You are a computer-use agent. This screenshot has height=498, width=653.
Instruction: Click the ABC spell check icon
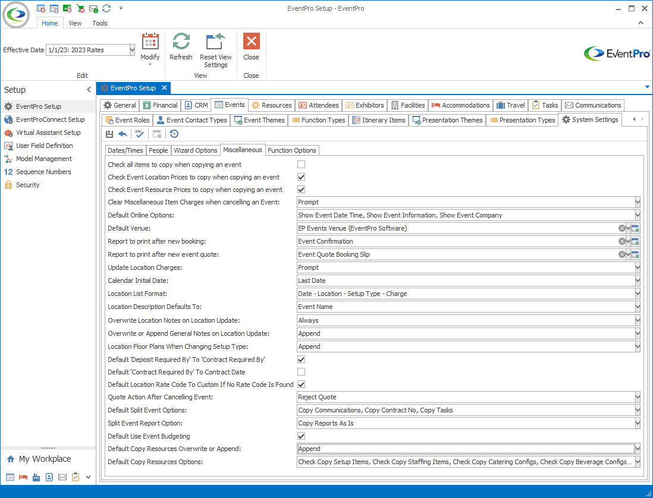(x=140, y=134)
